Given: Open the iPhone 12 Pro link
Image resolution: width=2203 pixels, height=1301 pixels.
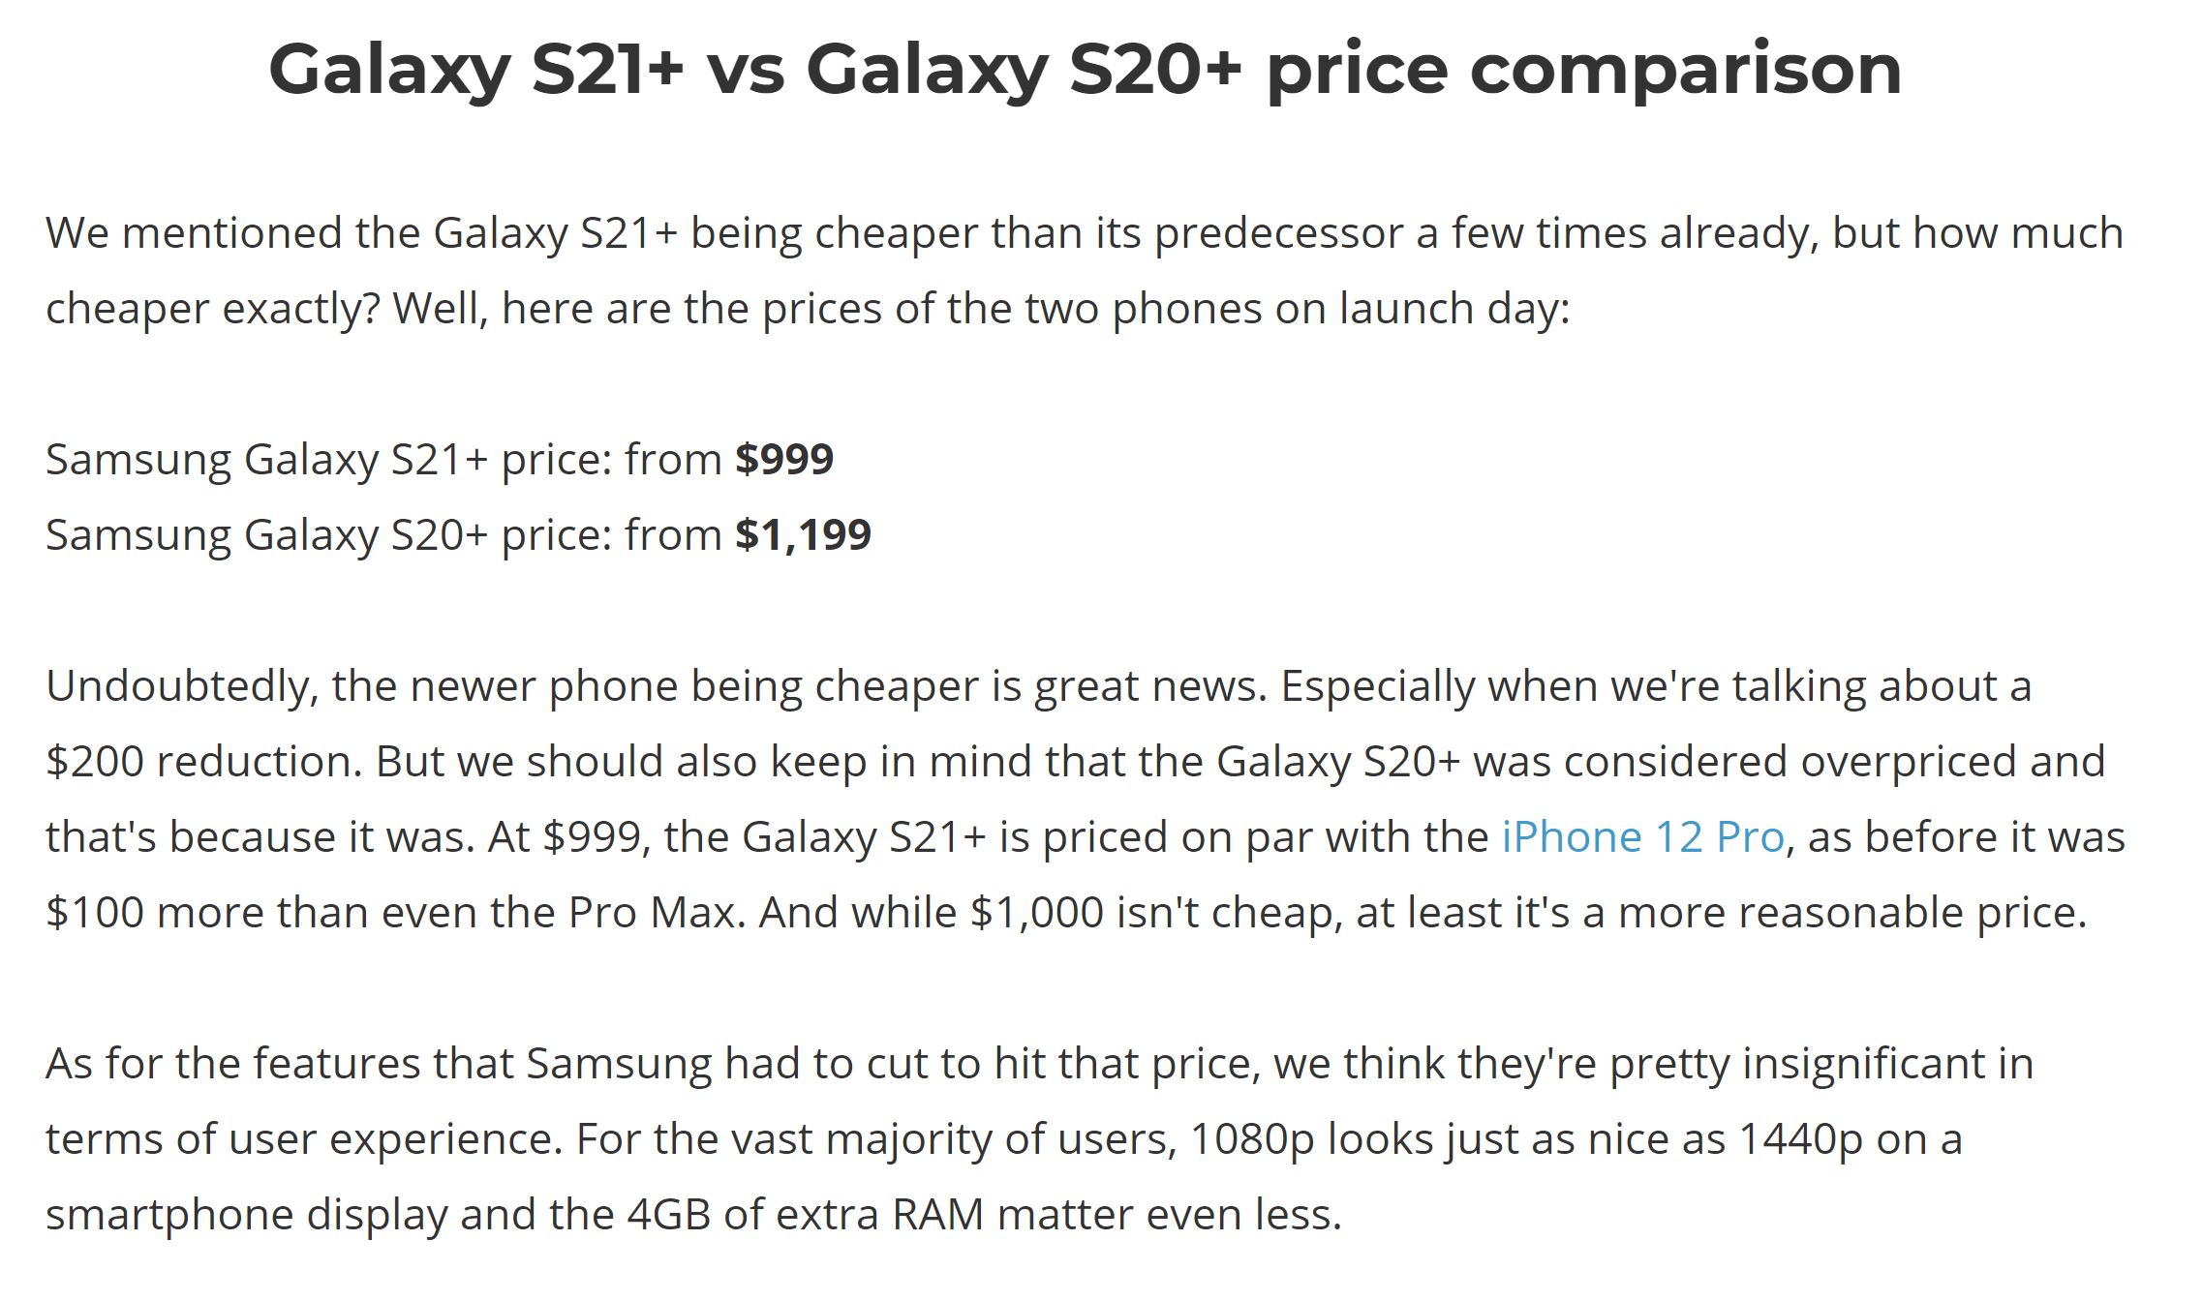Looking at the screenshot, I should tap(1642, 837).
